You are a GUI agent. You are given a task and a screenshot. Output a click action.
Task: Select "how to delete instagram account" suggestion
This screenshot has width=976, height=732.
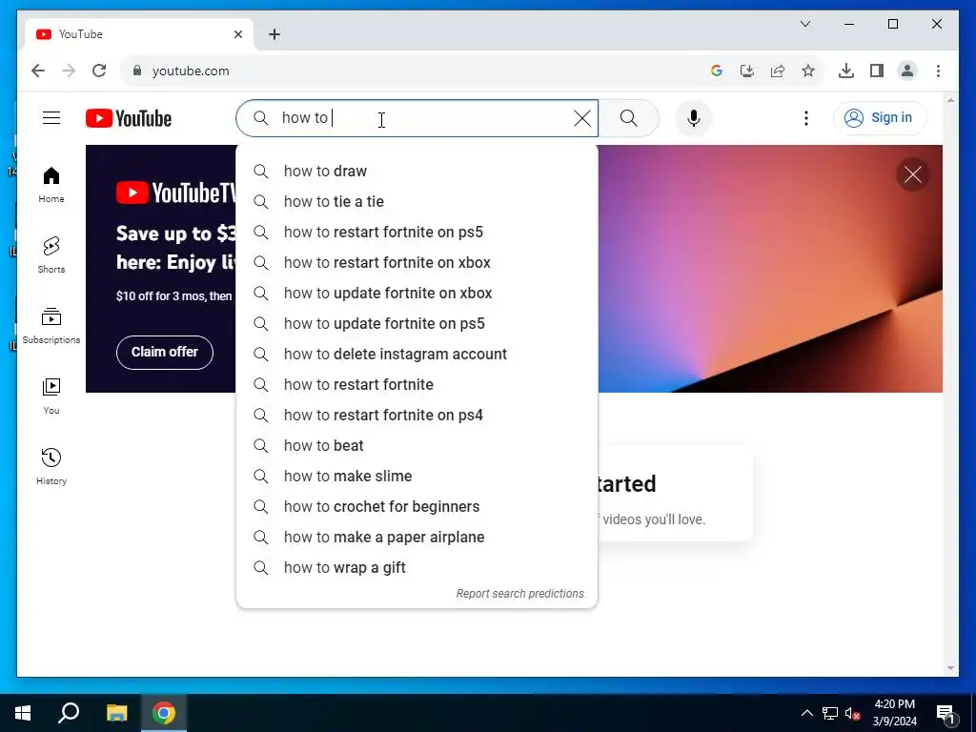click(417, 355)
